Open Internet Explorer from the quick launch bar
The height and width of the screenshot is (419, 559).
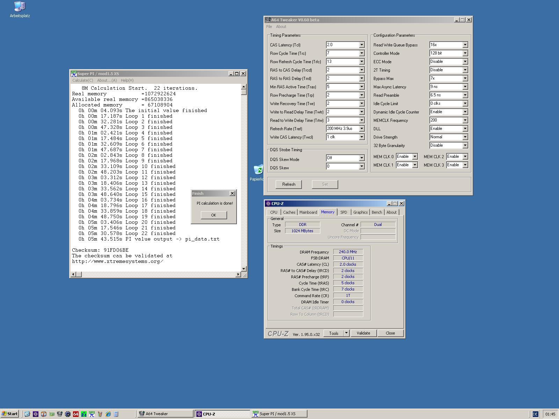[108, 414]
